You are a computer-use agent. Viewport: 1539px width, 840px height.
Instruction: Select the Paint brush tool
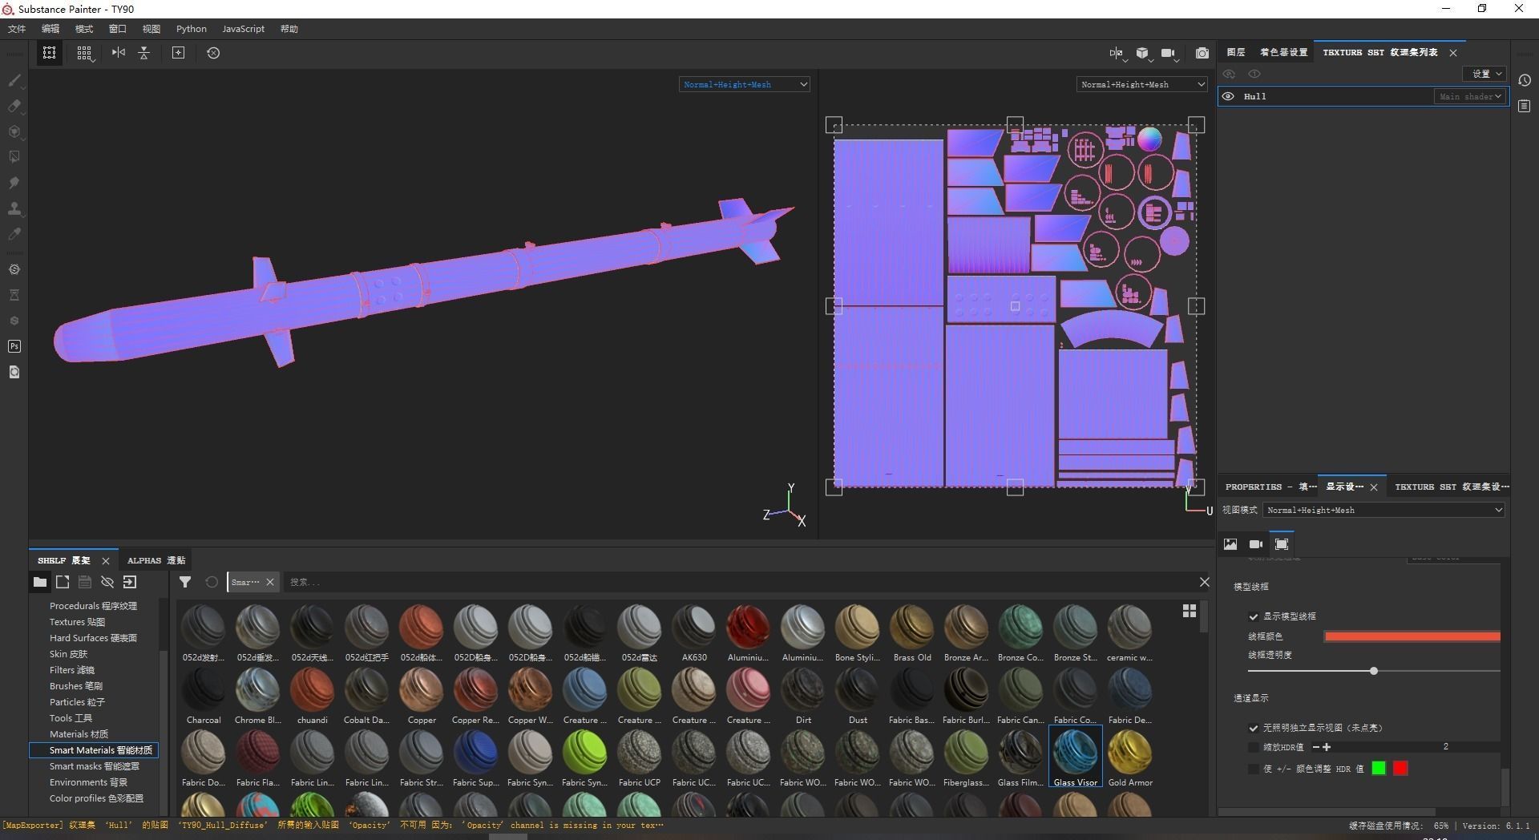[x=14, y=80]
